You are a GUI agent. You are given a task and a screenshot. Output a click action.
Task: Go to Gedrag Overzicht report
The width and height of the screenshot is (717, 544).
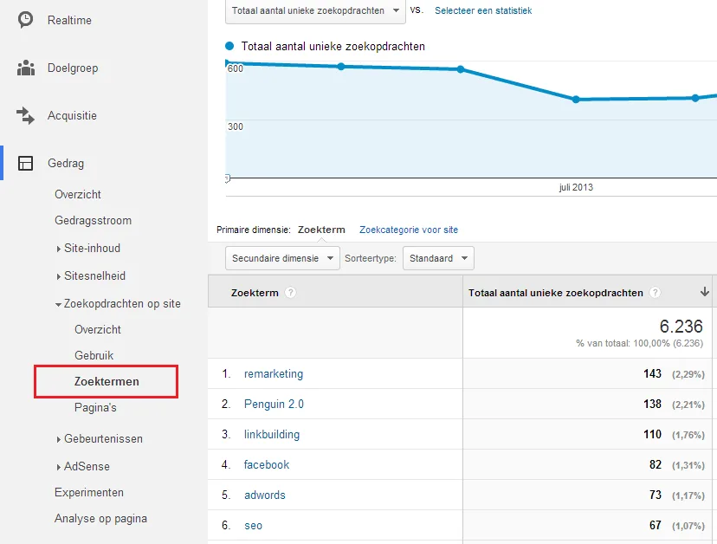(78, 194)
